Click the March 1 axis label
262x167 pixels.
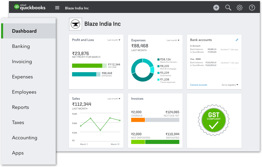(x=84, y=144)
